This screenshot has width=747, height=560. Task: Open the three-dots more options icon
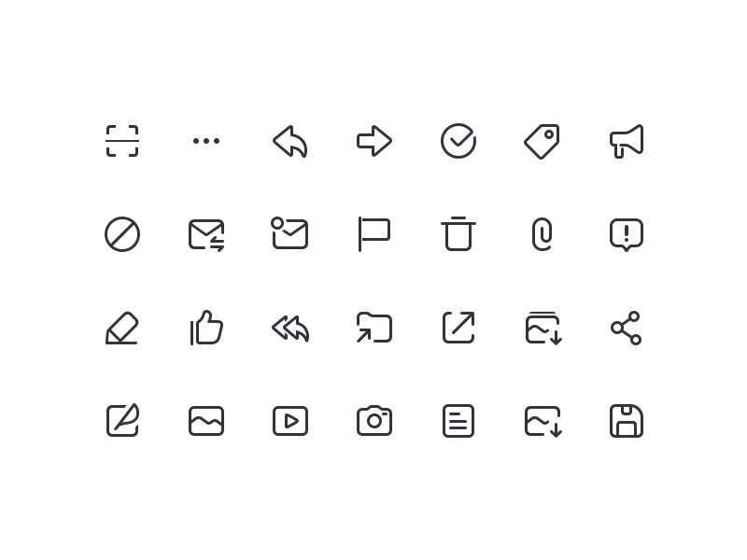[206, 141]
